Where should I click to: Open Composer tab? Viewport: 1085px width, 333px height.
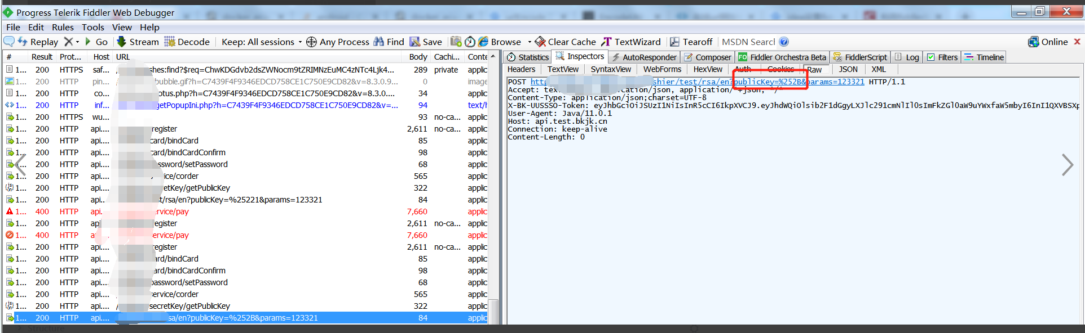pyautogui.click(x=708, y=57)
